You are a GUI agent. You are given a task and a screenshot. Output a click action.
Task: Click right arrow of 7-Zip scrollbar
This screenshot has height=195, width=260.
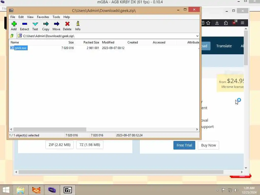coord(197,129)
